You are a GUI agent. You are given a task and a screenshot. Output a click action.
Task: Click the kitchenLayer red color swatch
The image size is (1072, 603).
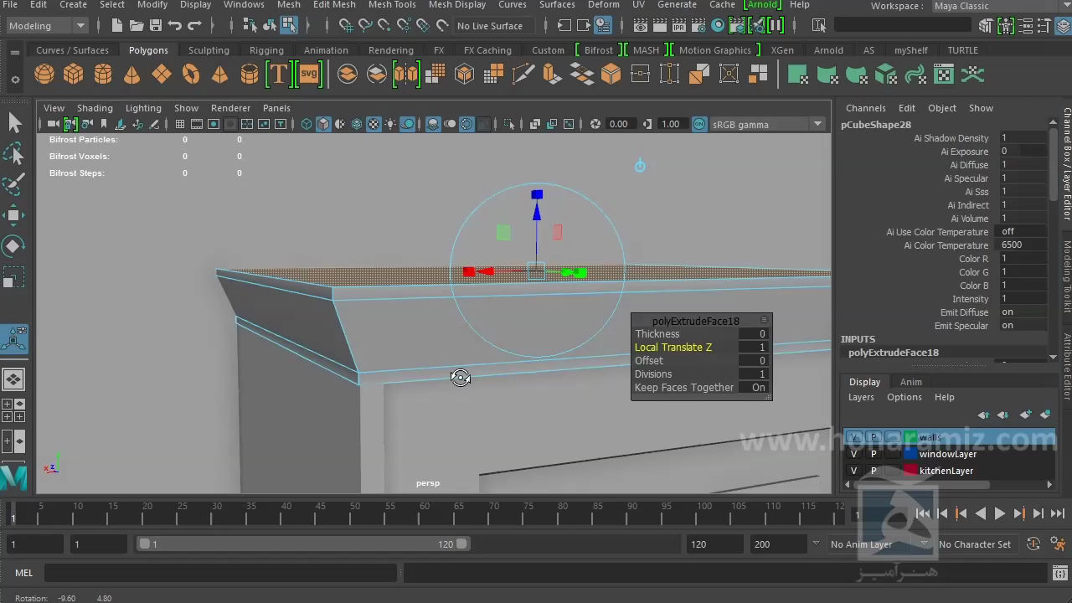[910, 471]
